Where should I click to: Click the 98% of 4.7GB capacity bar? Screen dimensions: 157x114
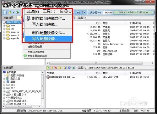click(x=134, y=13)
